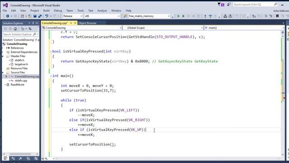289x163 pixels.
Task: Open Class View tab icon at bottom
Action: click(x=13, y=158)
